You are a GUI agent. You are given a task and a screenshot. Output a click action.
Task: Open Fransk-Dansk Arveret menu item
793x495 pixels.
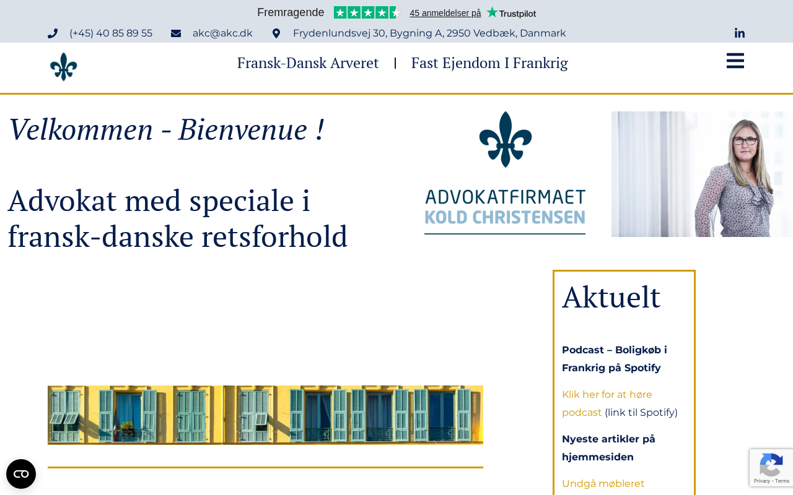coord(308,63)
